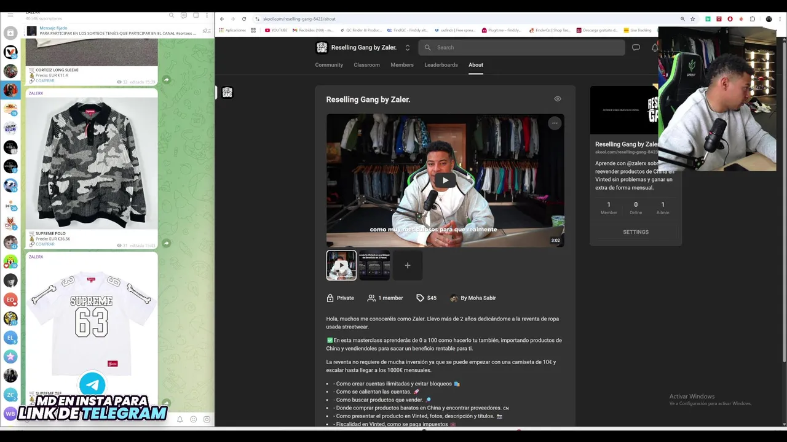Open Live Tracking bookmark
787x442 pixels.
point(638,30)
